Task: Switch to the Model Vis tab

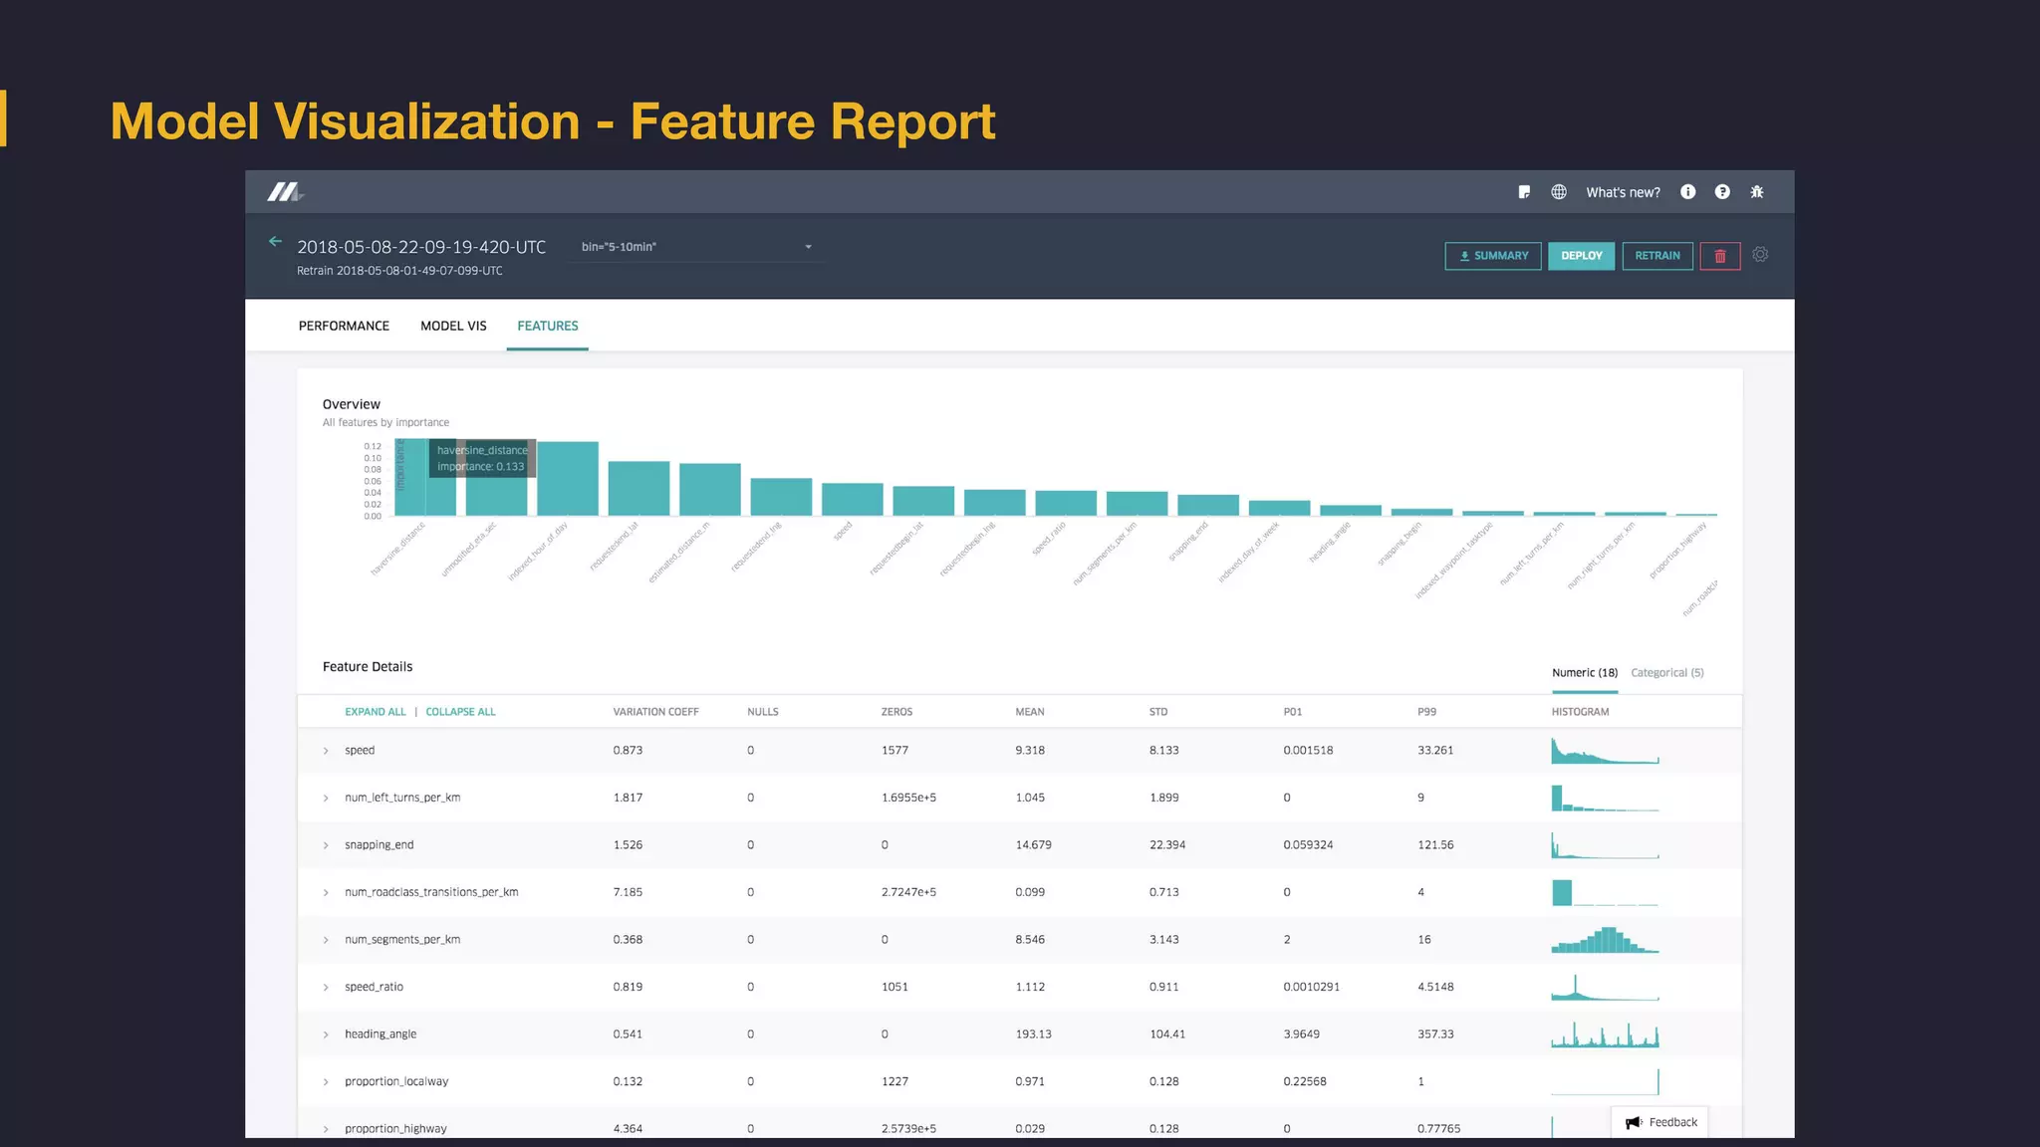Action: [453, 326]
